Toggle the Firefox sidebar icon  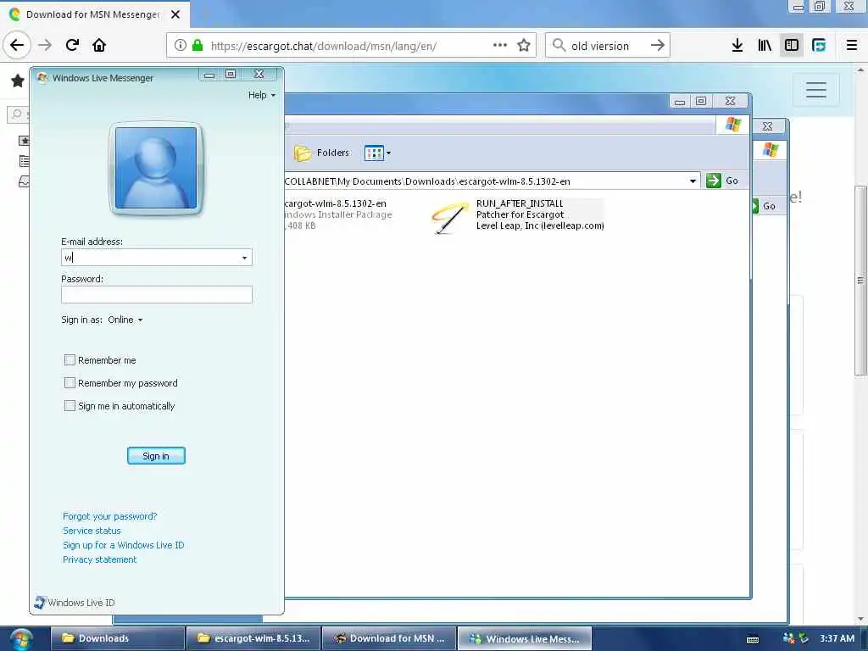(x=792, y=46)
